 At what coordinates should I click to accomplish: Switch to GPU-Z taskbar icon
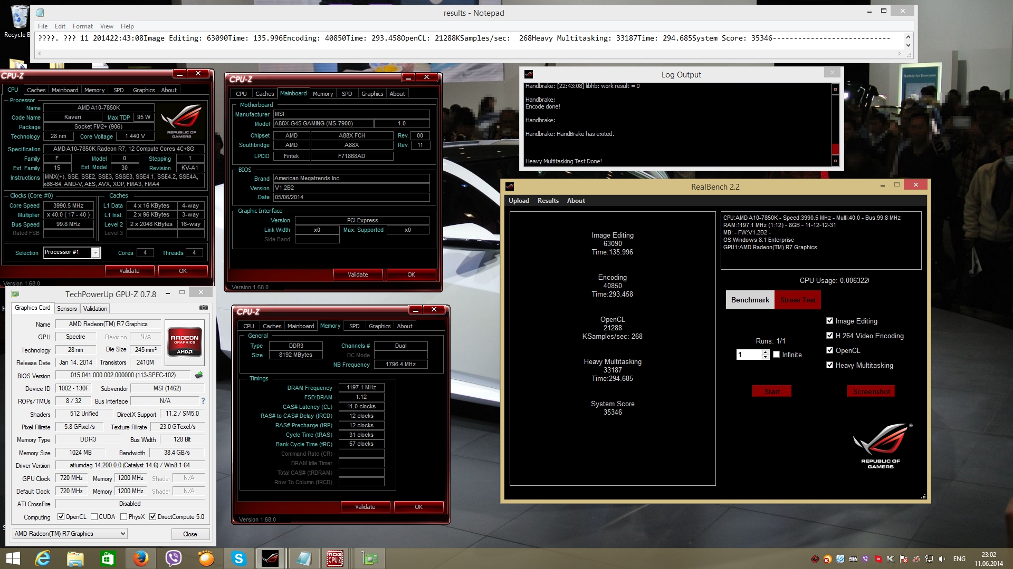pyautogui.click(x=370, y=558)
